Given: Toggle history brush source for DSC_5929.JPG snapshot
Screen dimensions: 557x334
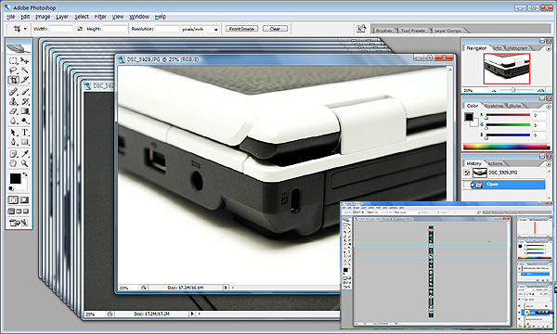Looking at the screenshot, I should pos(467,173).
